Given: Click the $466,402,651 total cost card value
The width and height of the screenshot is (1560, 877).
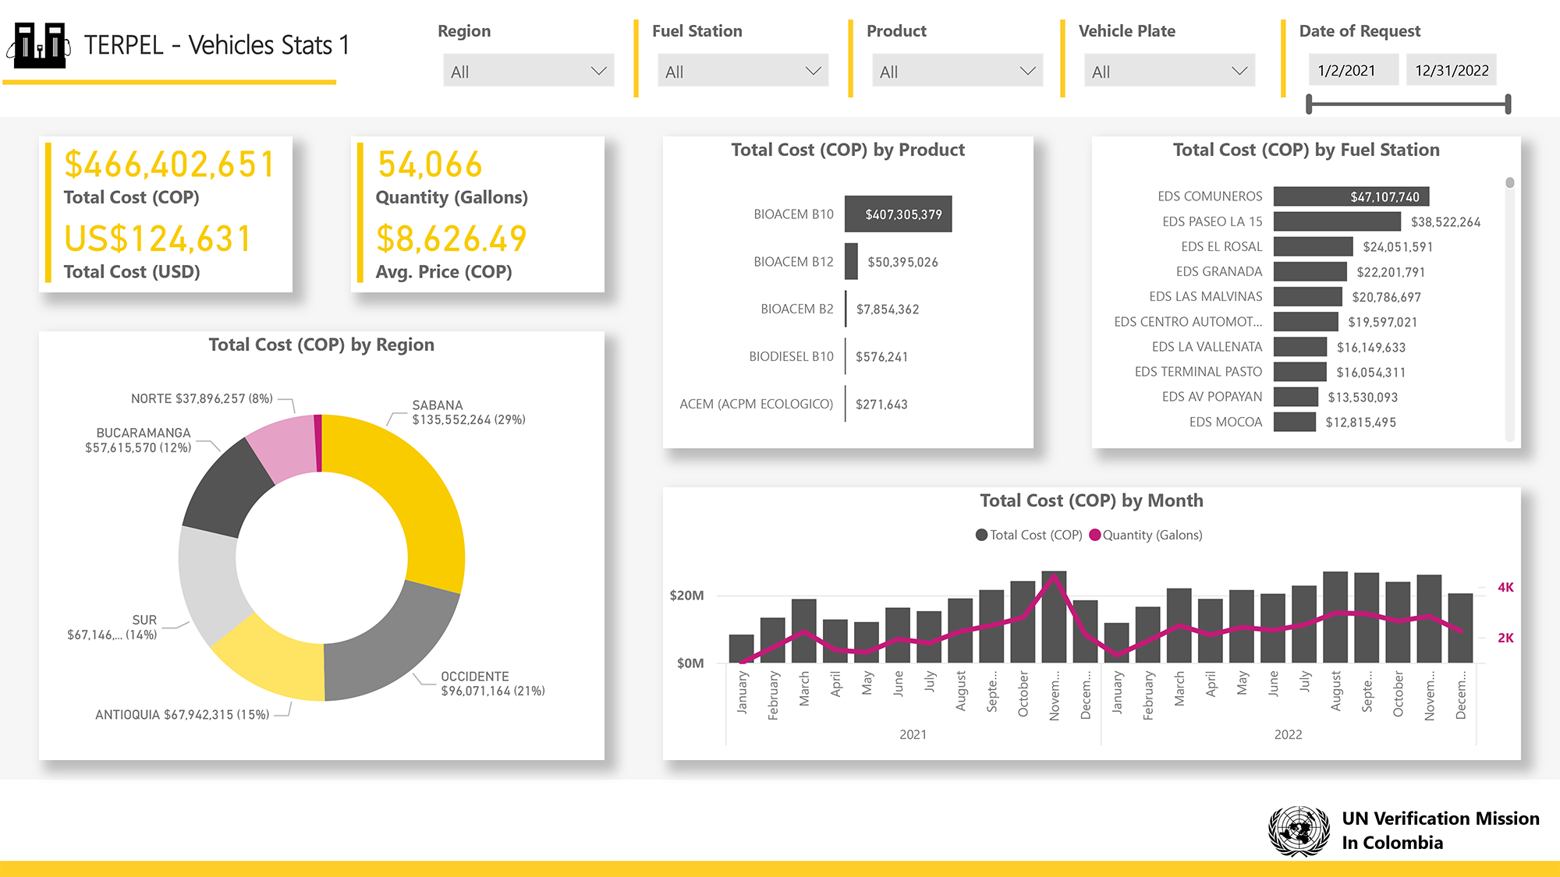Looking at the screenshot, I should (169, 164).
